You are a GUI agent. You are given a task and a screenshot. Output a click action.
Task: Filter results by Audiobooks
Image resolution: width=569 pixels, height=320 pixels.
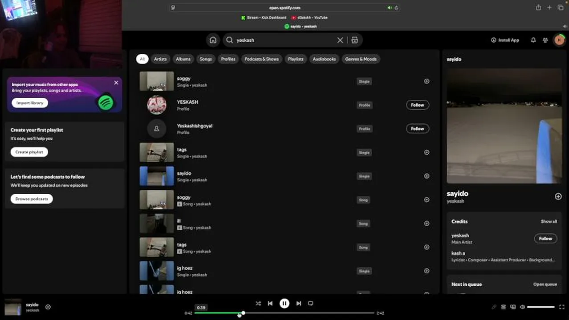324,59
